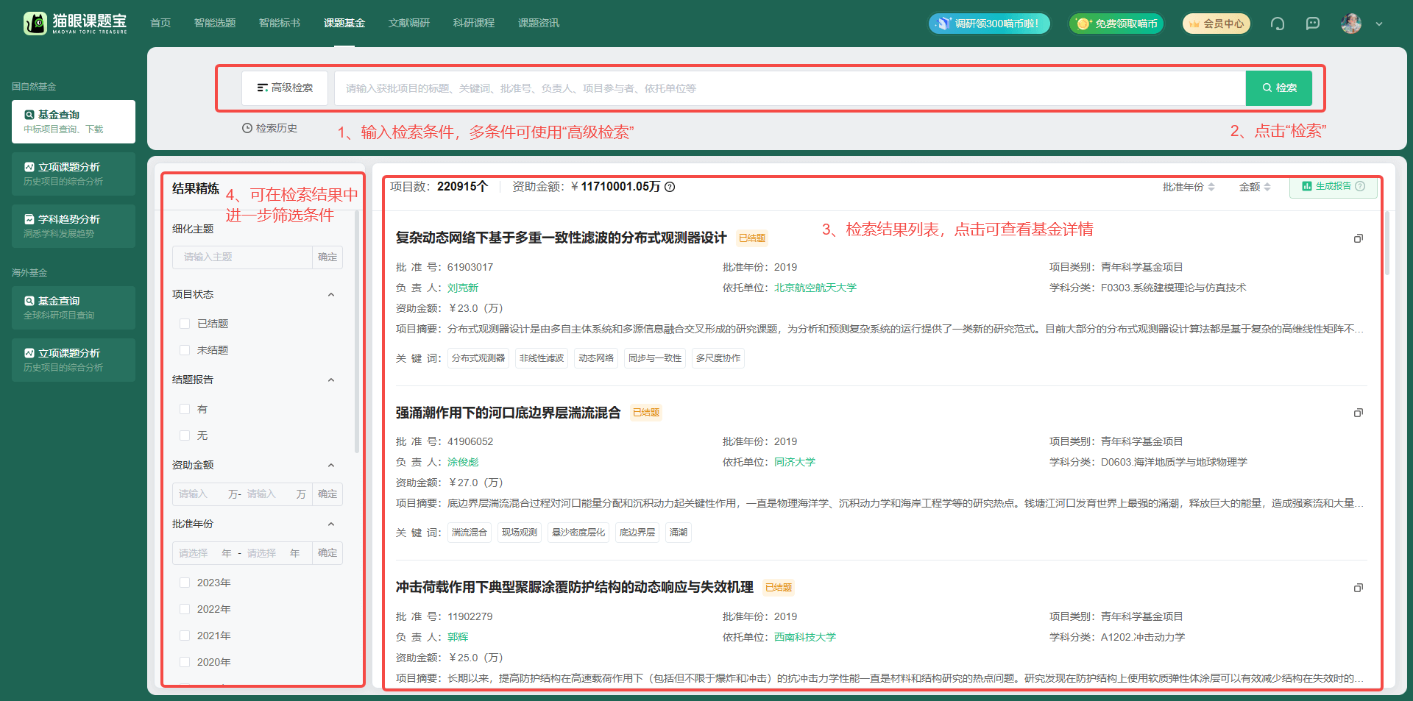Click the 国自然基金 基金查询 sidebar icon
This screenshot has height=701, width=1413.
29,115
